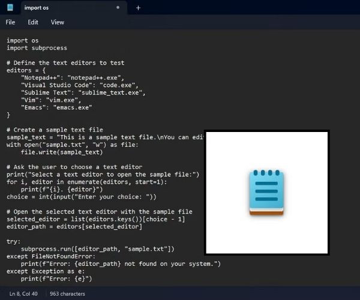Click the 'print(f"Error: {e}")' line
The image size is (360, 300).
click(56, 279)
